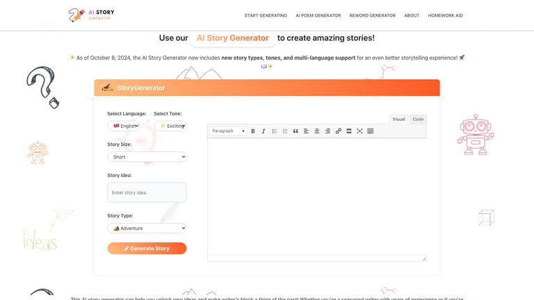Viewport: 534px width, 300px height.
Task: Click the StoryGenerator panel title
Action: coord(141,87)
